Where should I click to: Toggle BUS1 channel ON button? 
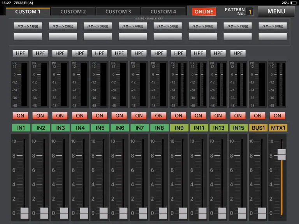257,115
